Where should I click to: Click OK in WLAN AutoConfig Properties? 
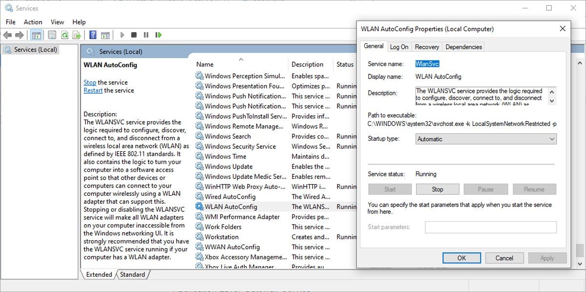pyautogui.click(x=461, y=258)
